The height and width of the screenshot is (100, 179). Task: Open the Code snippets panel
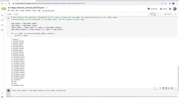coord(2,93)
